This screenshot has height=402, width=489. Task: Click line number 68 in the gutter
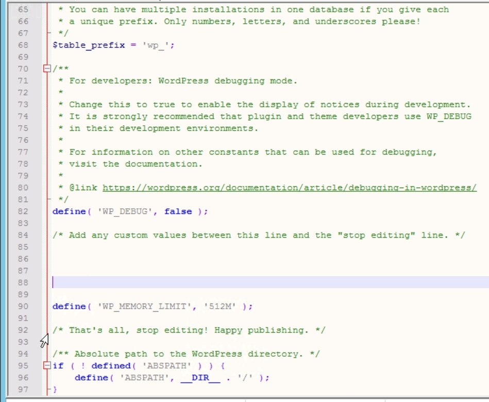23,45
